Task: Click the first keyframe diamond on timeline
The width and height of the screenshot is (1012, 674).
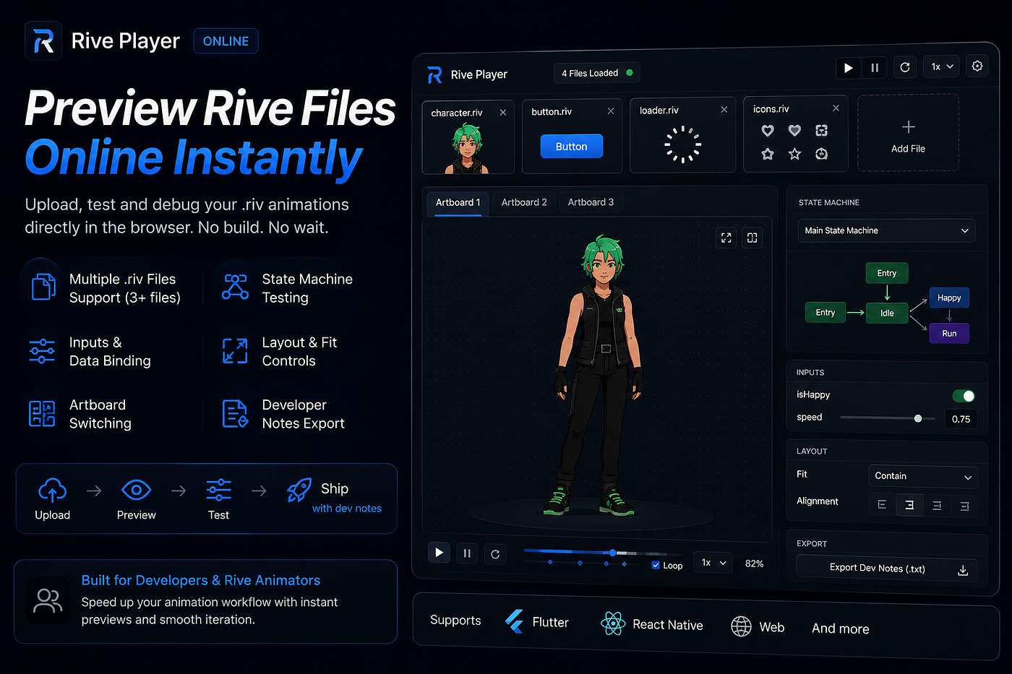Action: pyautogui.click(x=550, y=561)
